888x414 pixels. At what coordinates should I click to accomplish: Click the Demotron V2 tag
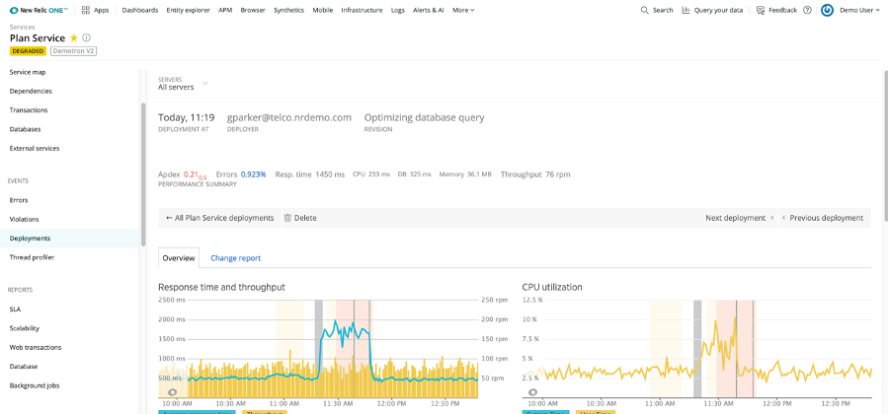pos(76,51)
